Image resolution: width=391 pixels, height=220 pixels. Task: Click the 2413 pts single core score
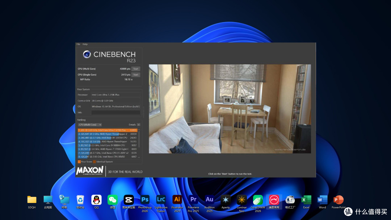[x=126, y=75]
